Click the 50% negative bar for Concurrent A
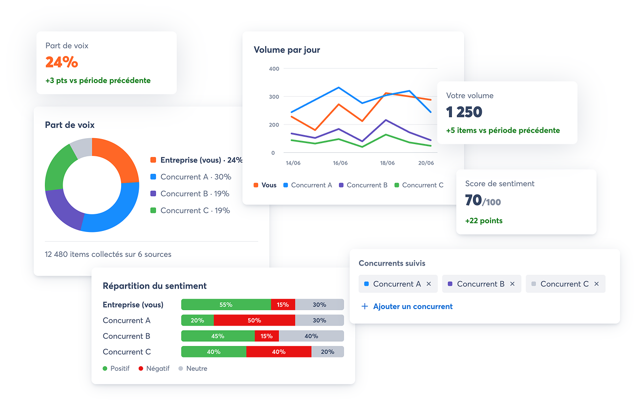This screenshot has height=415, width=642. (255, 320)
